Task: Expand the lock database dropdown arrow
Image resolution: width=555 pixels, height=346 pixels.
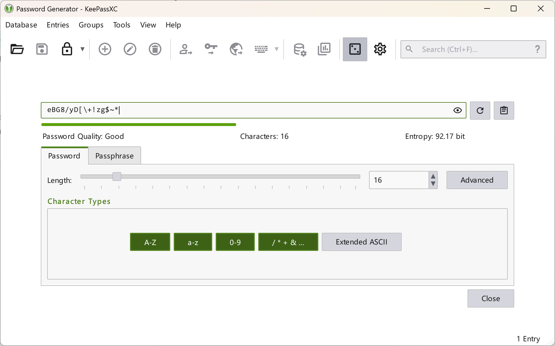Action: 82,49
